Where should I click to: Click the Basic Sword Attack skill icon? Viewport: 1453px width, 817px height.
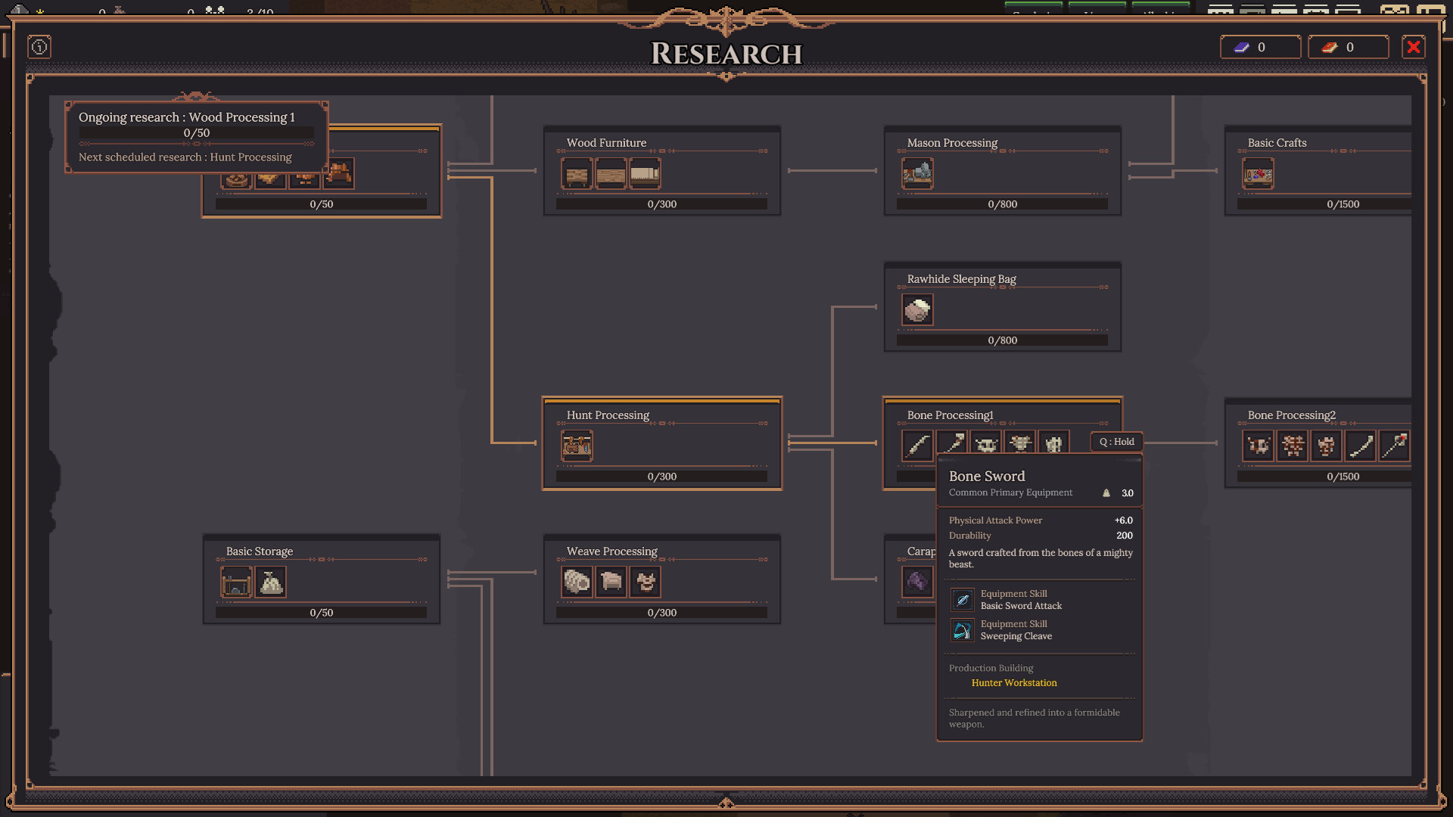963,599
